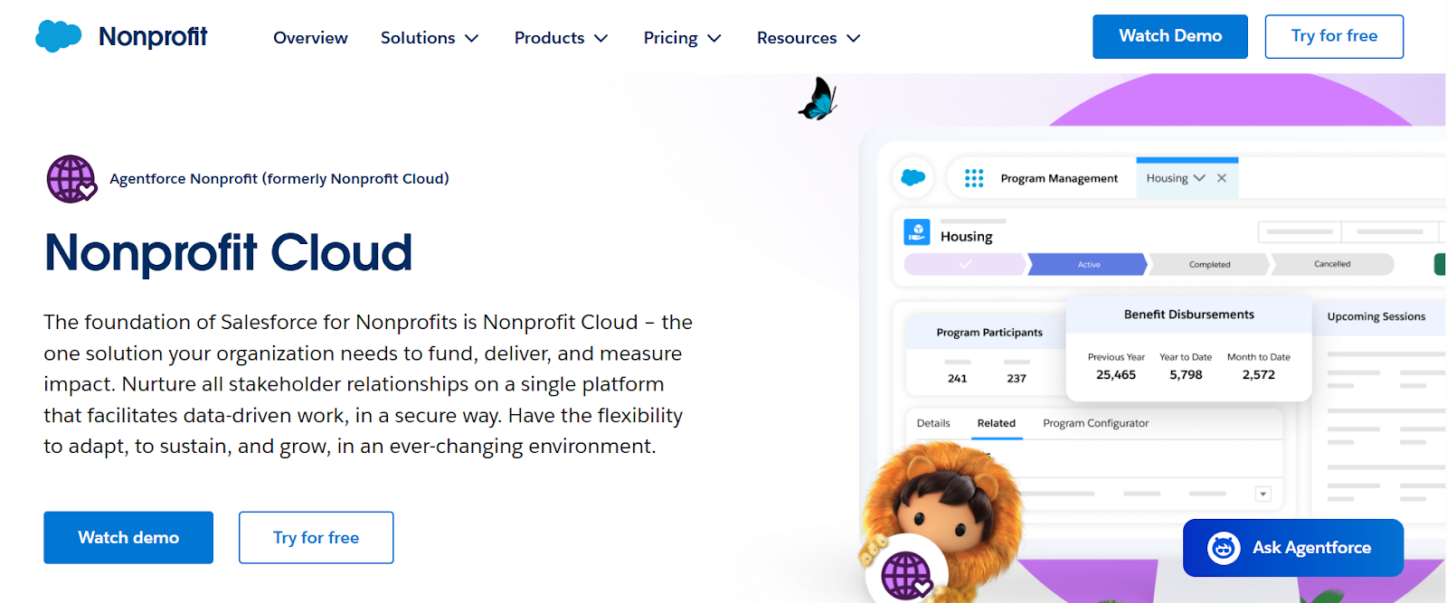Click the Upcoming Sessions heading
The image size is (1447, 603).
1376,316
